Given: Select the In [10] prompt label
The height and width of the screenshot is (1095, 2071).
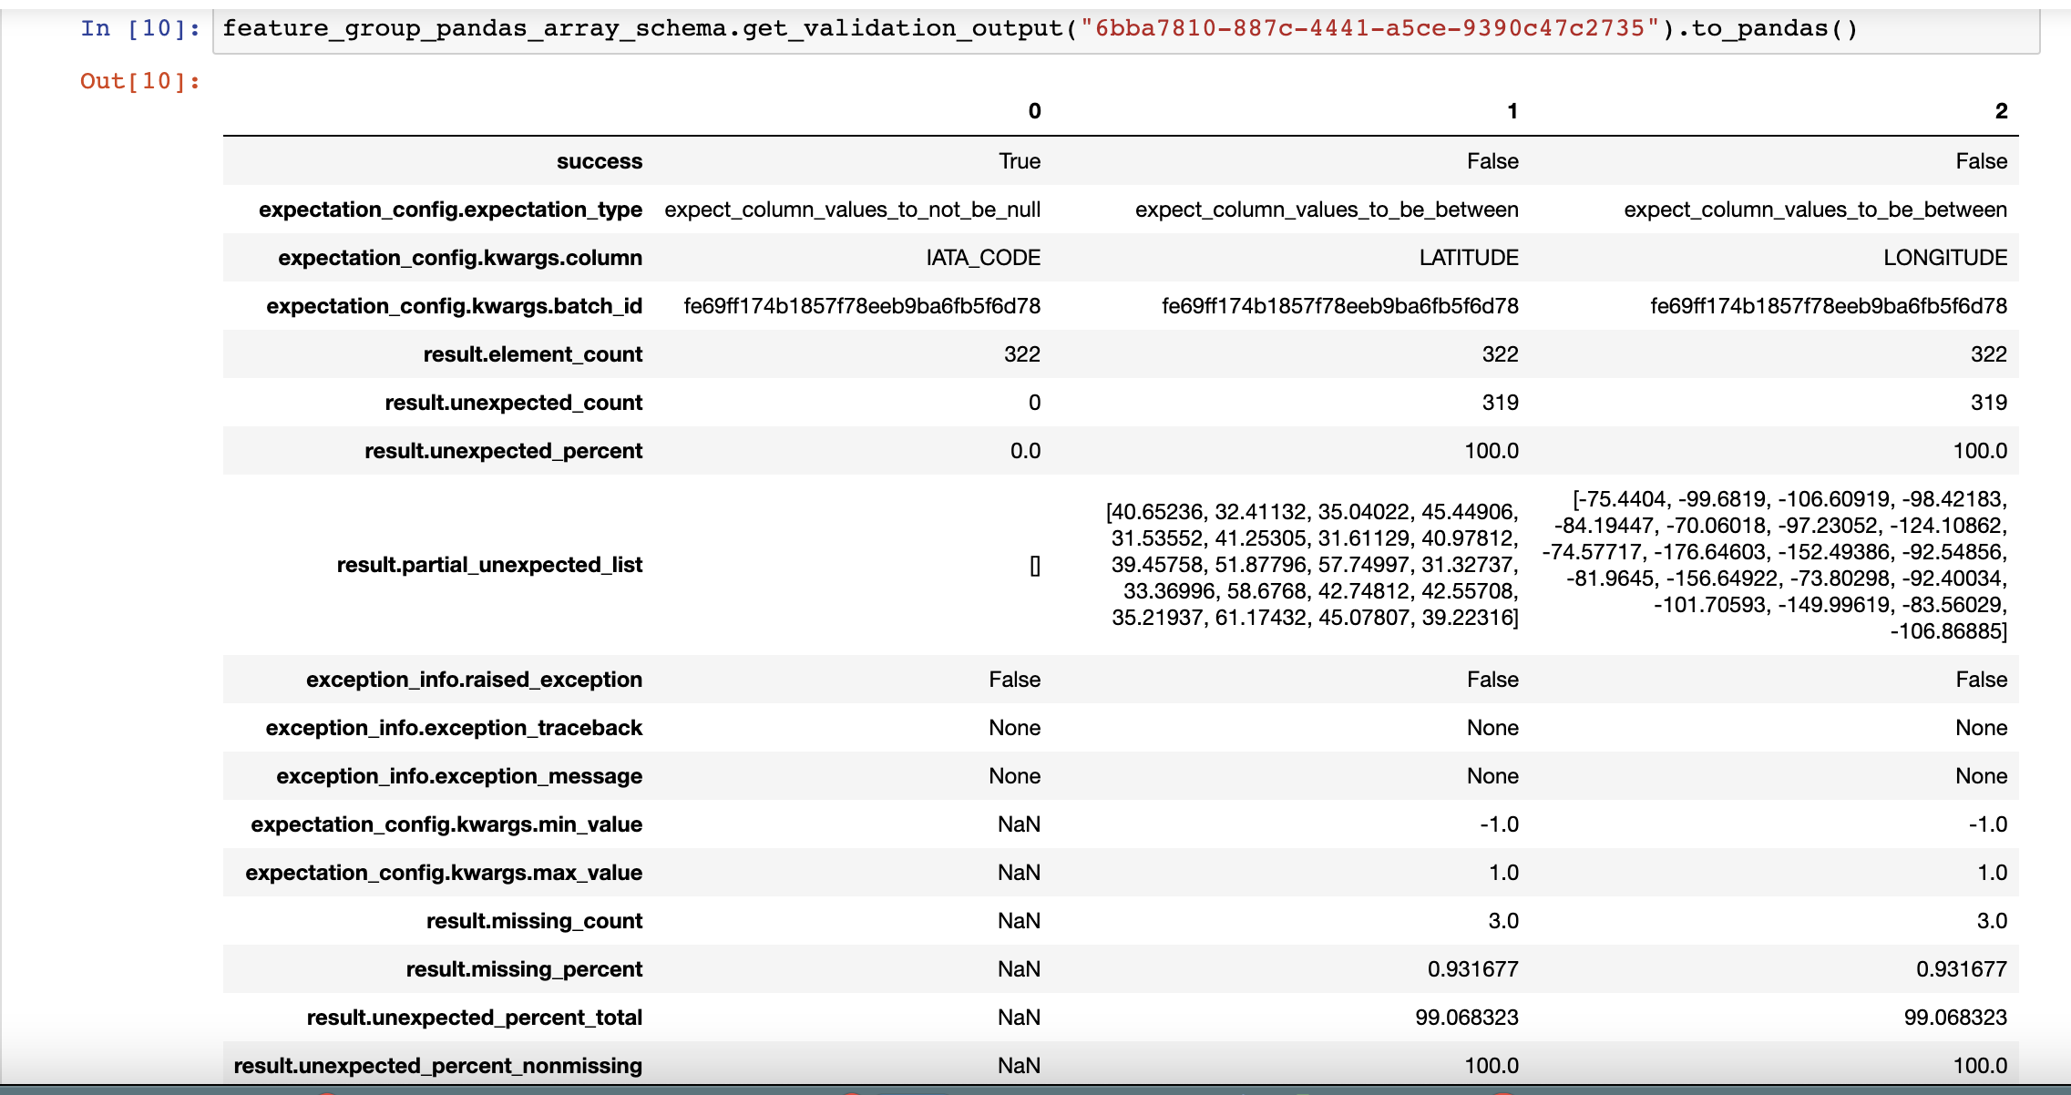Looking at the screenshot, I should [x=140, y=28].
